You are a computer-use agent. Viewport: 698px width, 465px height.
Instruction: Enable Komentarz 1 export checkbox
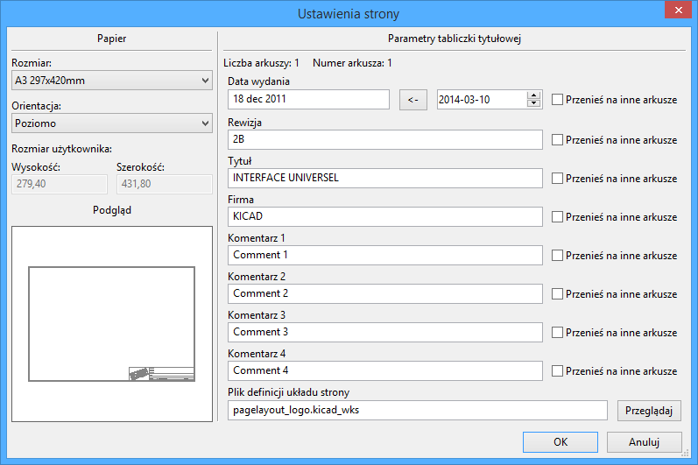click(x=558, y=255)
